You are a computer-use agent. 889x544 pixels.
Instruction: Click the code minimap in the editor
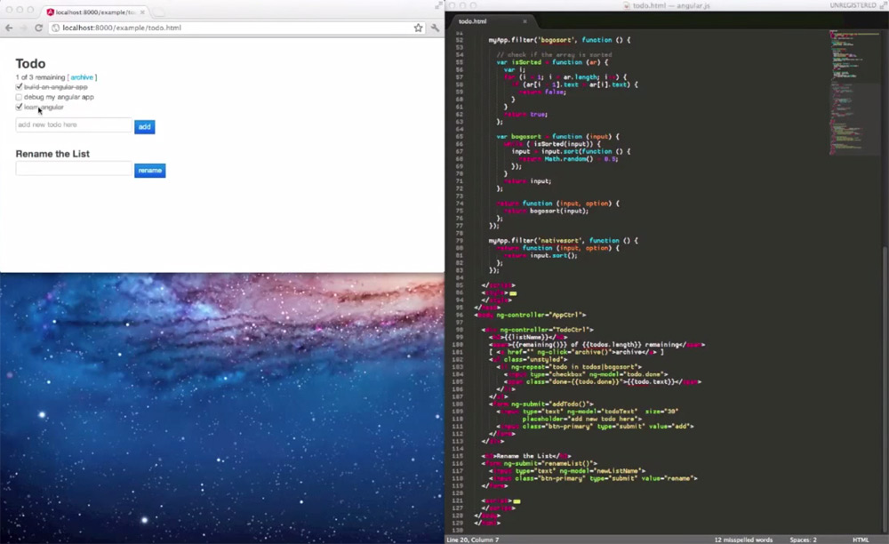854,91
